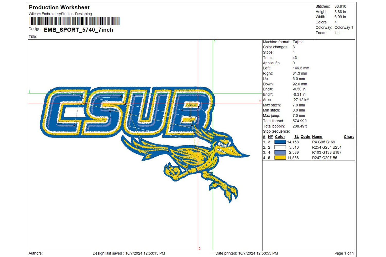
Task: Select the "N#" column header
Action: click(x=270, y=137)
